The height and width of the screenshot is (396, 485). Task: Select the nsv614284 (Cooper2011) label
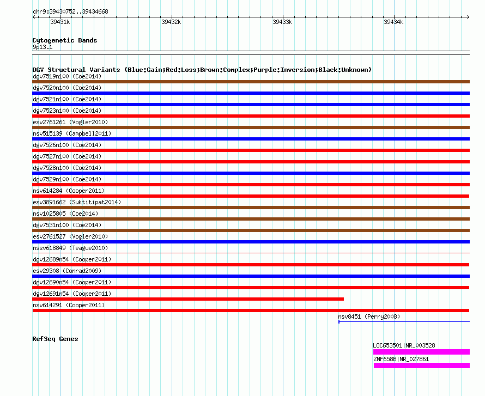tap(69, 191)
